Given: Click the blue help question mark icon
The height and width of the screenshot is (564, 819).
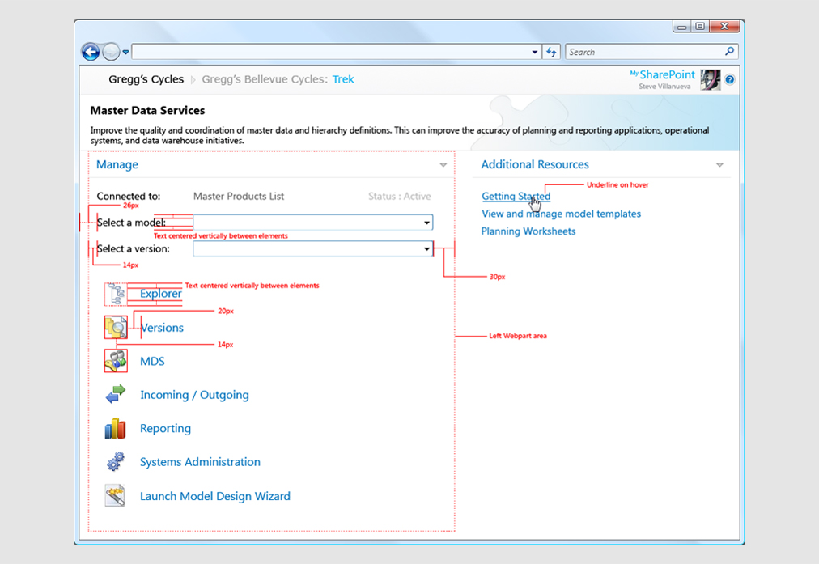Looking at the screenshot, I should point(729,79).
